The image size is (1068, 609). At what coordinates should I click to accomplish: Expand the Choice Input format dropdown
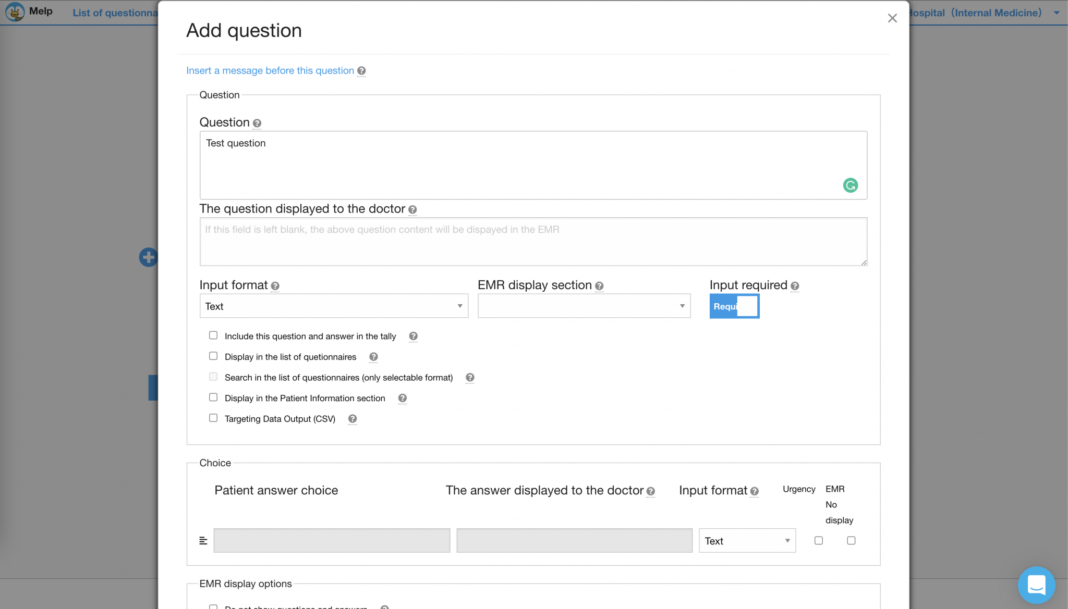pos(746,540)
